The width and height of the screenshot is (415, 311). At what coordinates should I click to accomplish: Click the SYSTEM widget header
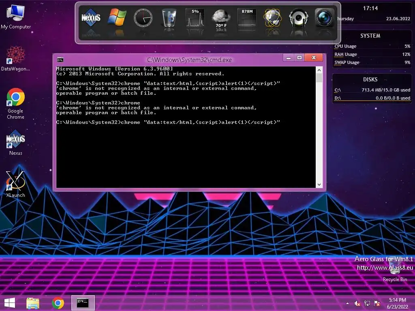[x=370, y=36]
